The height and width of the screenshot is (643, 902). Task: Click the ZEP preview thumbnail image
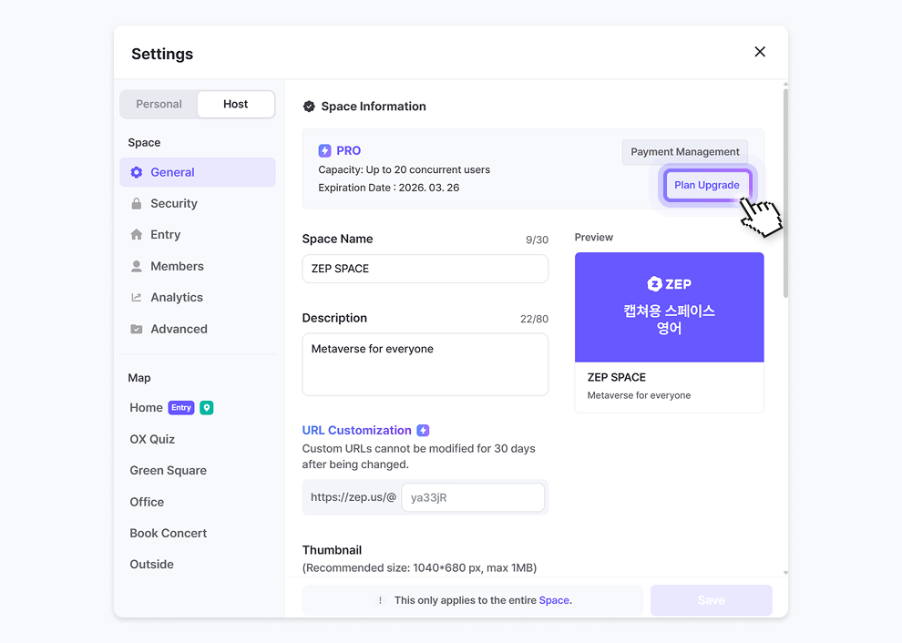coord(669,307)
